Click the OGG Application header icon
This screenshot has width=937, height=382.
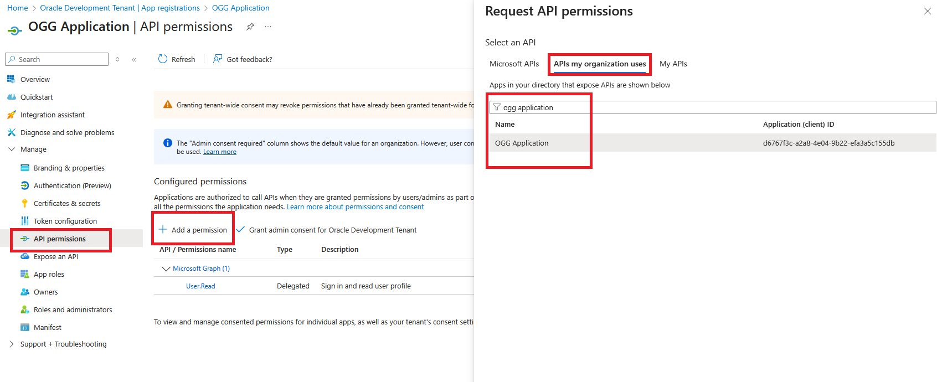[x=14, y=30]
